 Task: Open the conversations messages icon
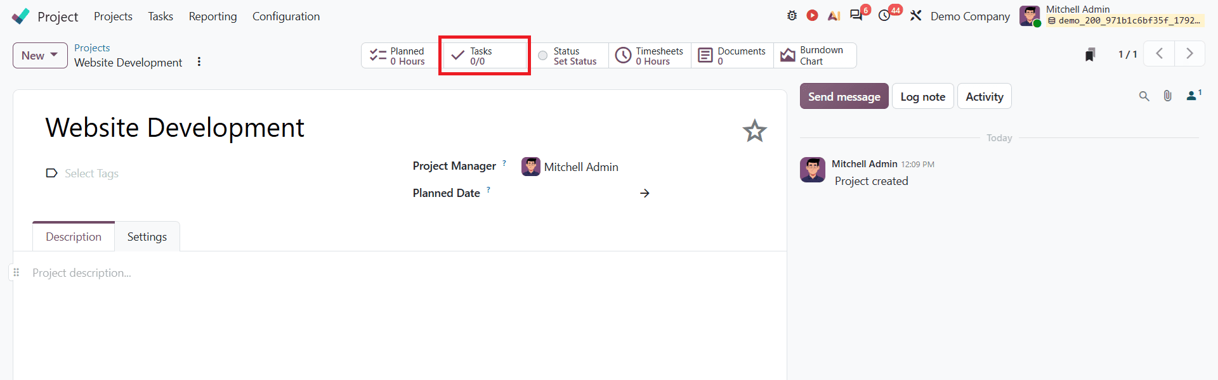(857, 15)
